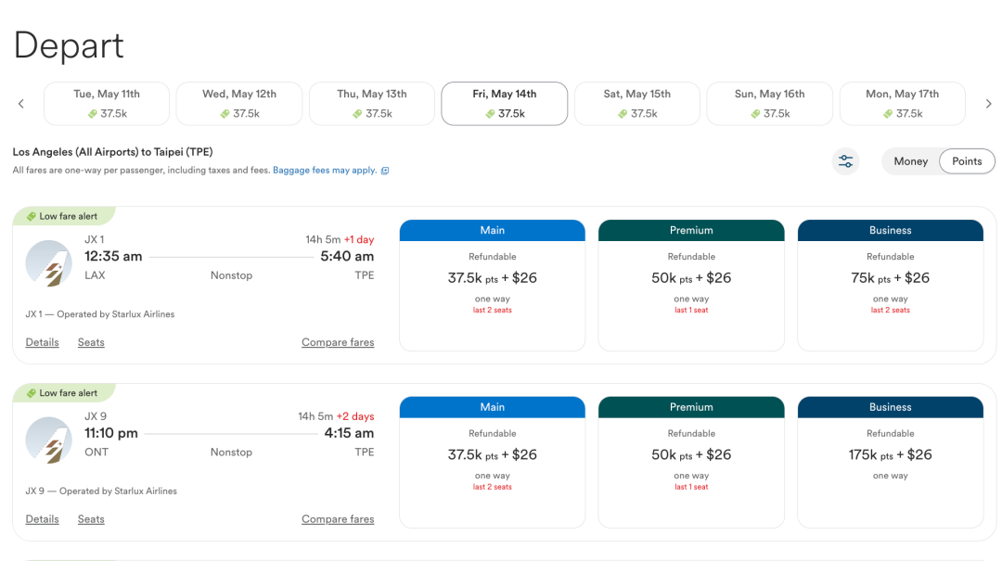This screenshot has width=1002, height=561.
Task: Open Seats for flight JX 9
Action: pos(91,519)
